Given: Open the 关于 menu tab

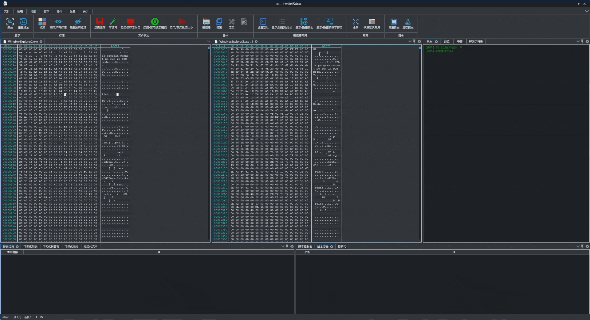Looking at the screenshot, I should click(x=86, y=11).
